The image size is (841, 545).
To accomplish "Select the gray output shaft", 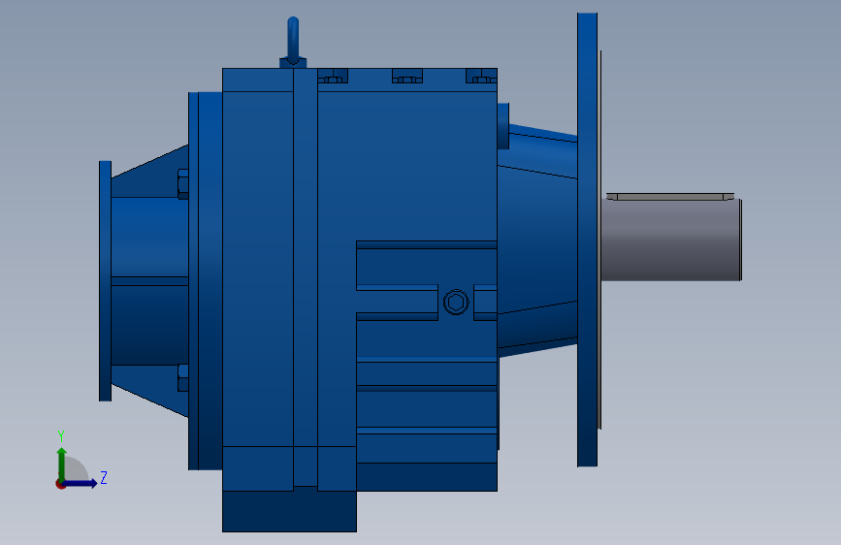I will pos(670,240).
